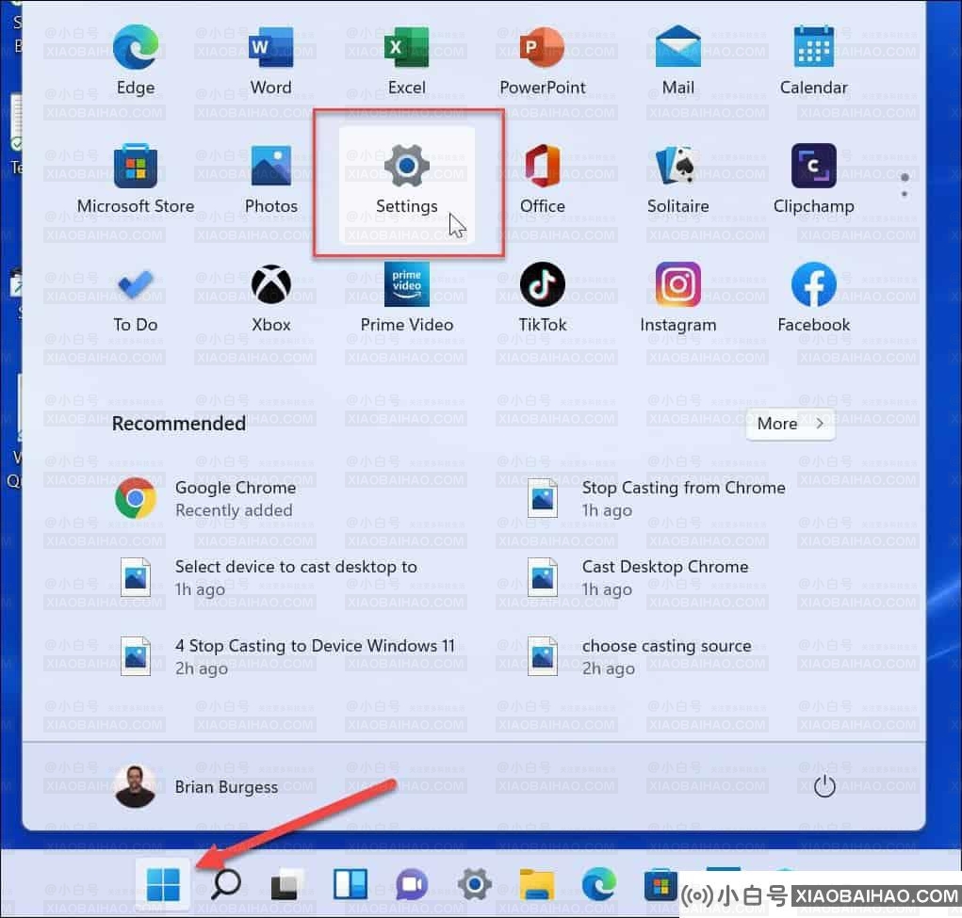Viewport: 962px width, 918px height.
Task: Launch PowerPoint pinned app
Action: [543, 60]
